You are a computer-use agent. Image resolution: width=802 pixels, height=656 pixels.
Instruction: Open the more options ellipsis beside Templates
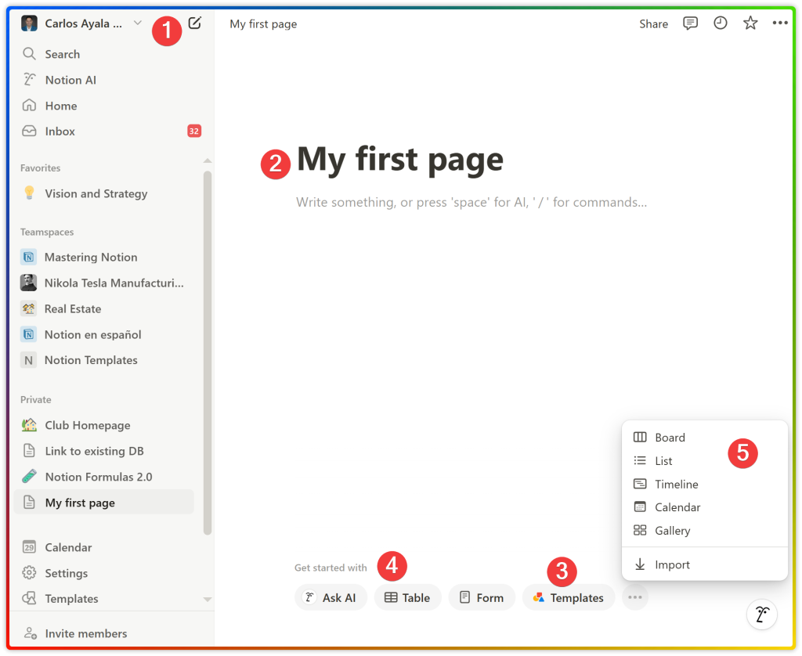point(634,597)
